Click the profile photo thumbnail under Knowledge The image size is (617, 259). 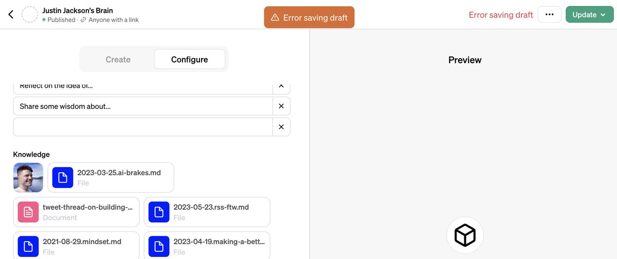[28, 177]
